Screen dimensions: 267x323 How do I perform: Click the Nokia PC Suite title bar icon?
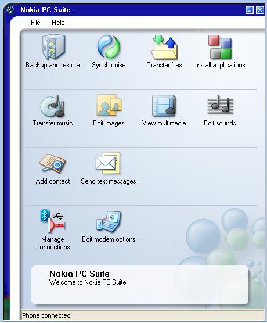[10, 10]
